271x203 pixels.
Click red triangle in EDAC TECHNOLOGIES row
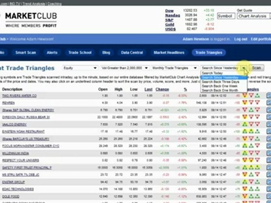(x=245, y=189)
